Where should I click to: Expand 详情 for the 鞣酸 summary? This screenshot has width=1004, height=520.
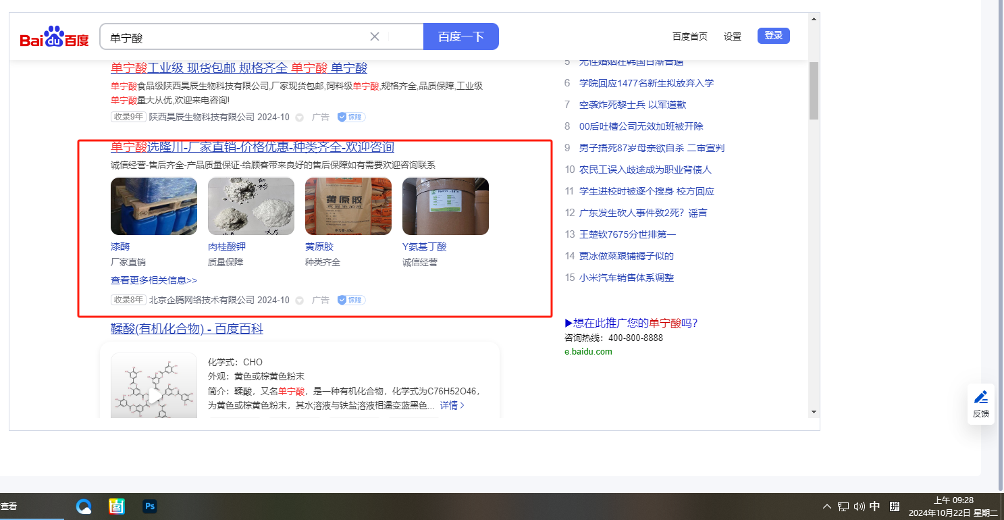452,405
